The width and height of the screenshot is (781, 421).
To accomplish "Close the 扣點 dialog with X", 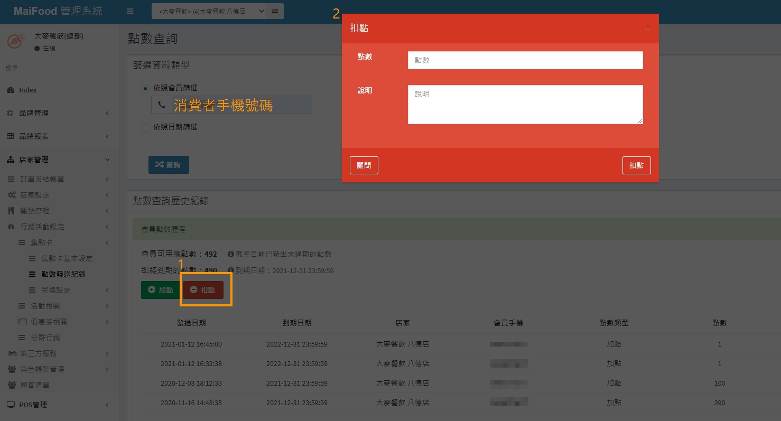I will [648, 27].
